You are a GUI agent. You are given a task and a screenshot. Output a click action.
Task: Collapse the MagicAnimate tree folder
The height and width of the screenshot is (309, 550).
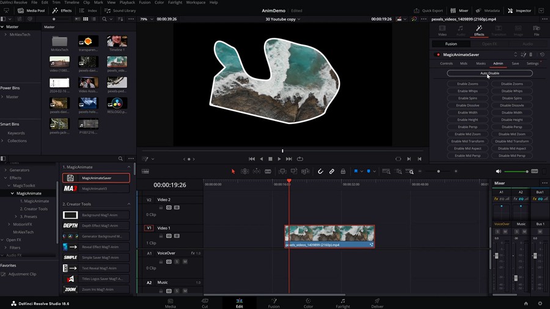[12, 194]
